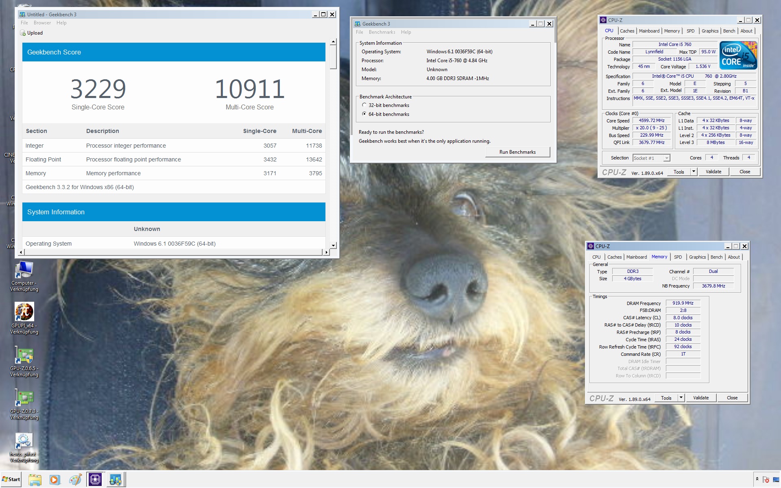The height and width of the screenshot is (488, 781).
Task: Click Run Benchmarks button
Action: pyautogui.click(x=517, y=152)
